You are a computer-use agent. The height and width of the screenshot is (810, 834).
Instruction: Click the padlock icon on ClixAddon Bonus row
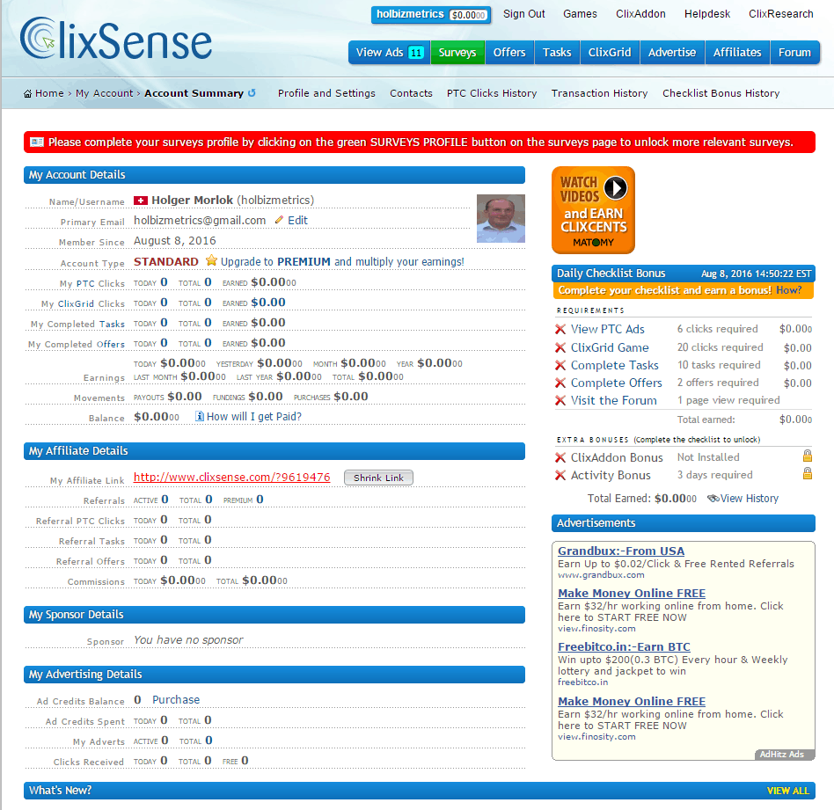(807, 456)
